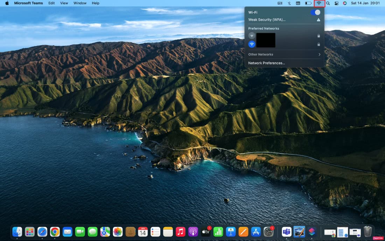The width and height of the screenshot is (385, 241).
Task: Open the Microsoft Teams app menu
Action: click(28, 3)
